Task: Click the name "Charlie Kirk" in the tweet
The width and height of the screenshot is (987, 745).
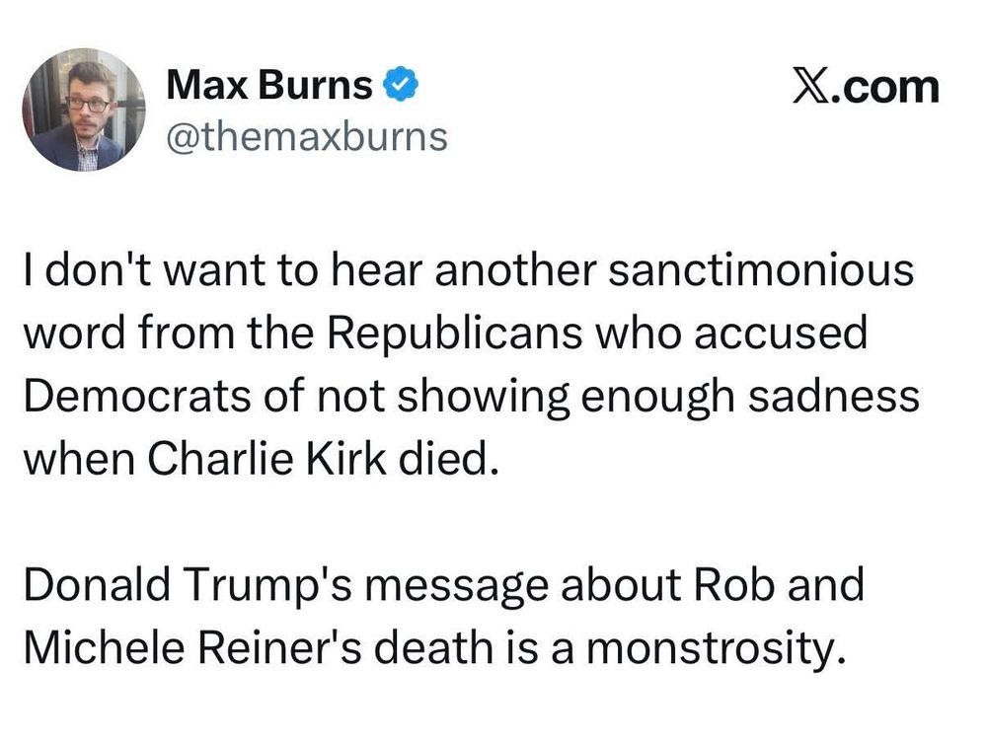Action: coord(266,459)
